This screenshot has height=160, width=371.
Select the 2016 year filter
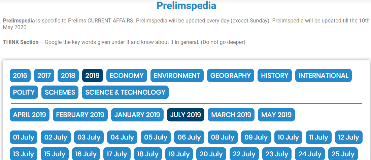[20, 75]
